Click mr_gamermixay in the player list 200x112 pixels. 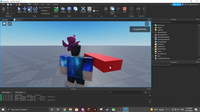pos(140,29)
